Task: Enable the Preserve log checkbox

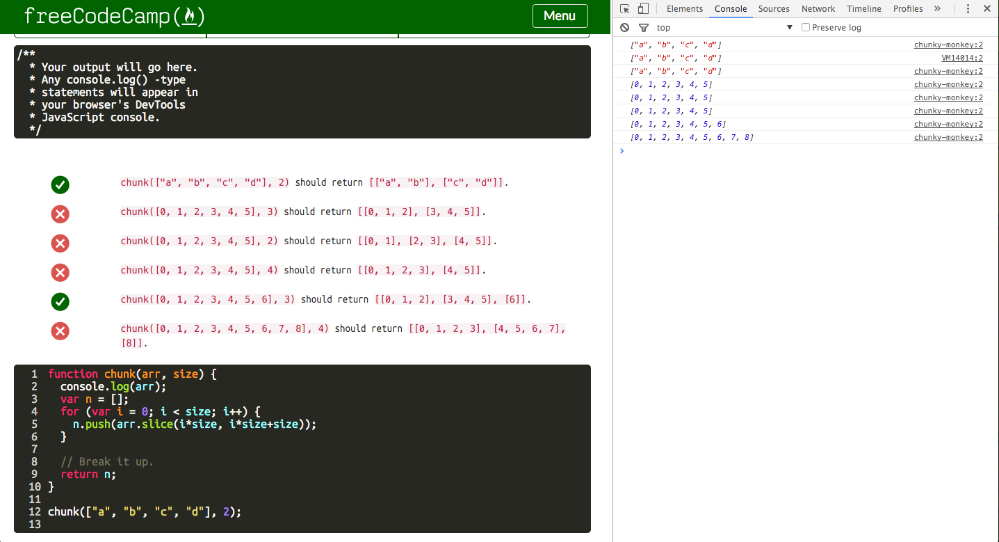Action: 806,28
